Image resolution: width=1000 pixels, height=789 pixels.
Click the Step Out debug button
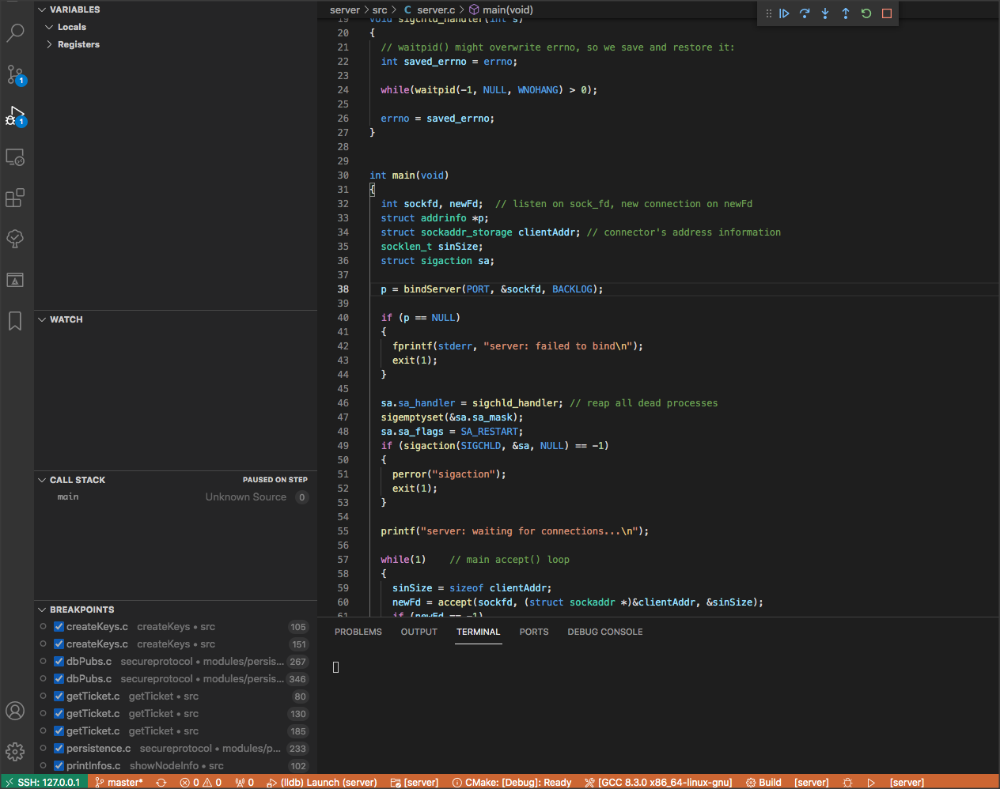pos(846,13)
